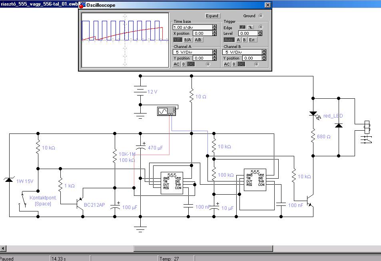This screenshot has height=261, width=381.
Task: Set trigger source to Auto
Action: click(229, 40)
